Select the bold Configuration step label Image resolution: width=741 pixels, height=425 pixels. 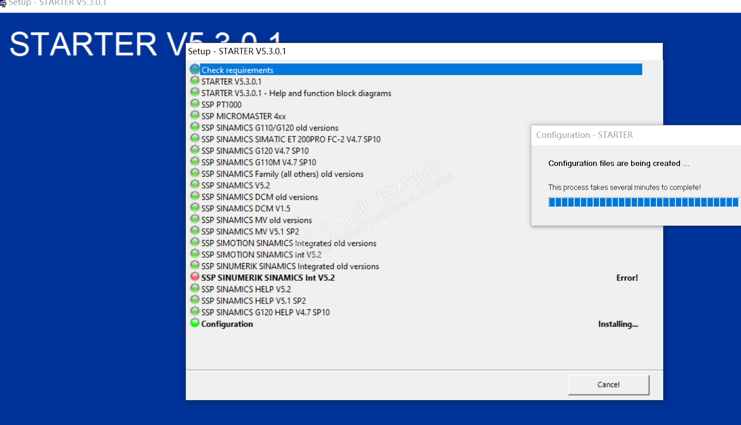pyautogui.click(x=227, y=324)
